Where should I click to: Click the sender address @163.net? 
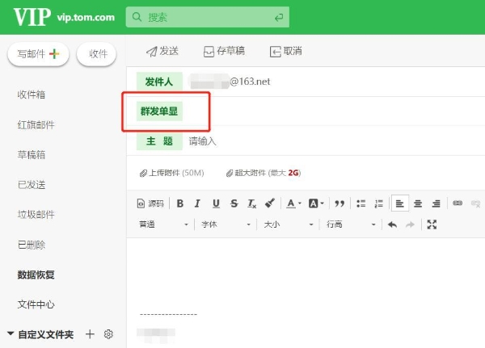coord(230,82)
